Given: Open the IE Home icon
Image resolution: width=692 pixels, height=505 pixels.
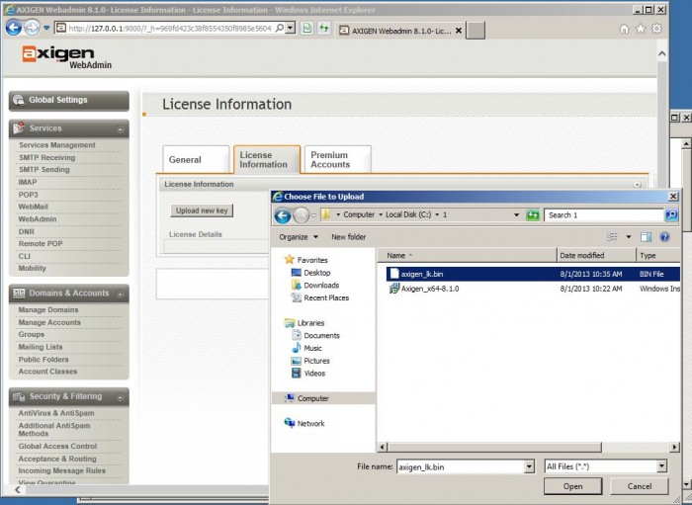Looking at the screenshot, I should (624, 29).
